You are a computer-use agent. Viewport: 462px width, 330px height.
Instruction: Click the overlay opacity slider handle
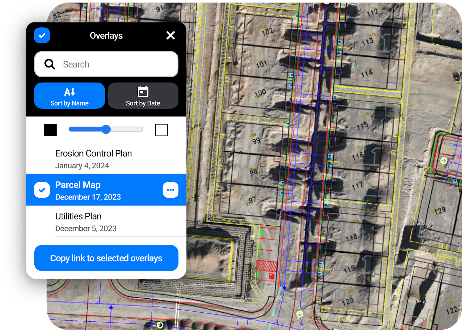tap(106, 129)
